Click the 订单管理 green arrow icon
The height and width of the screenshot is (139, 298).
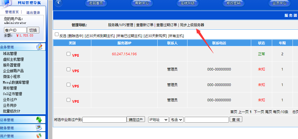(x=39, y=120)
